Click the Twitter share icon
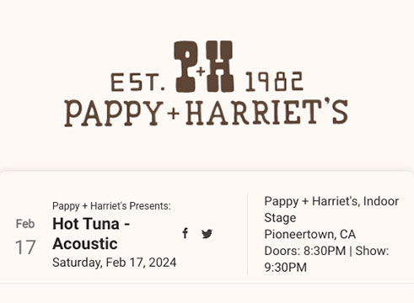This screenshot has height=303, width=414. pyautogui.click(x=207, y=233)
